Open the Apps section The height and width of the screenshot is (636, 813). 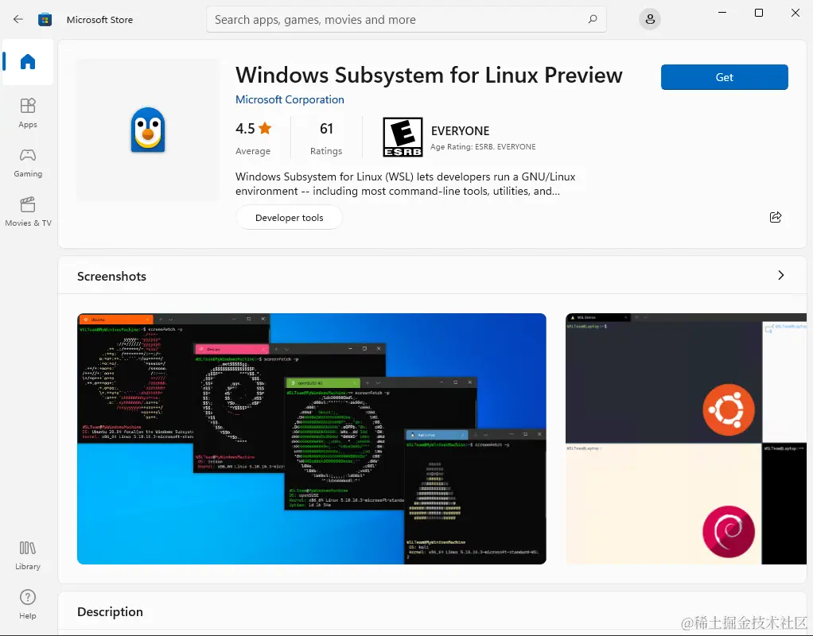[28, 112]
